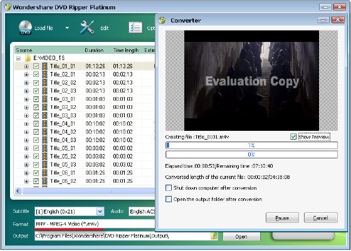Viewport: 351px width, 251px height.
Task: Click the left arrow of horizontal scrollbar
Action: pyautogui.click(x=18, y=191)
